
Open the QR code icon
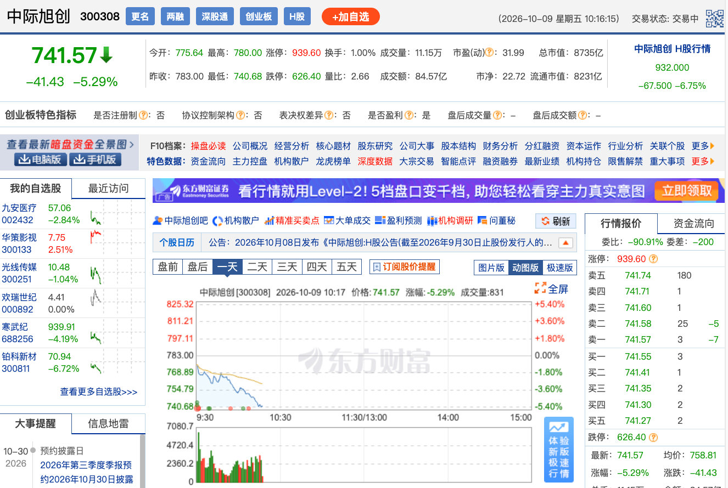pyautogui.click(x=714, y=18)
